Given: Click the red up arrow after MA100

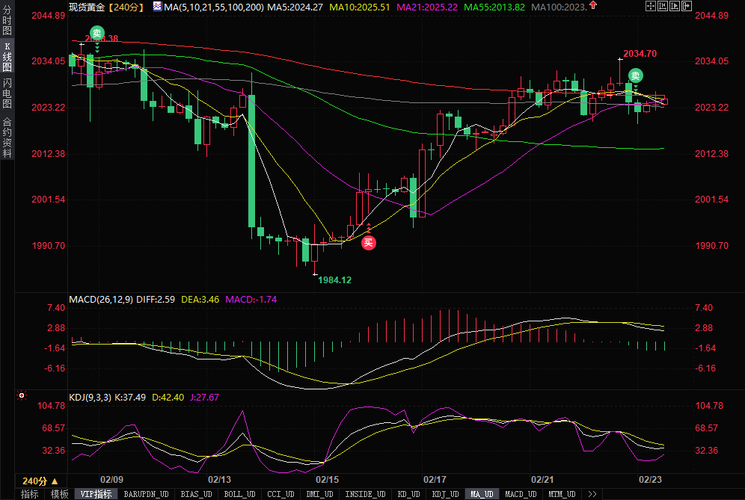Looking at the screenshot, I should click(593, 6).
